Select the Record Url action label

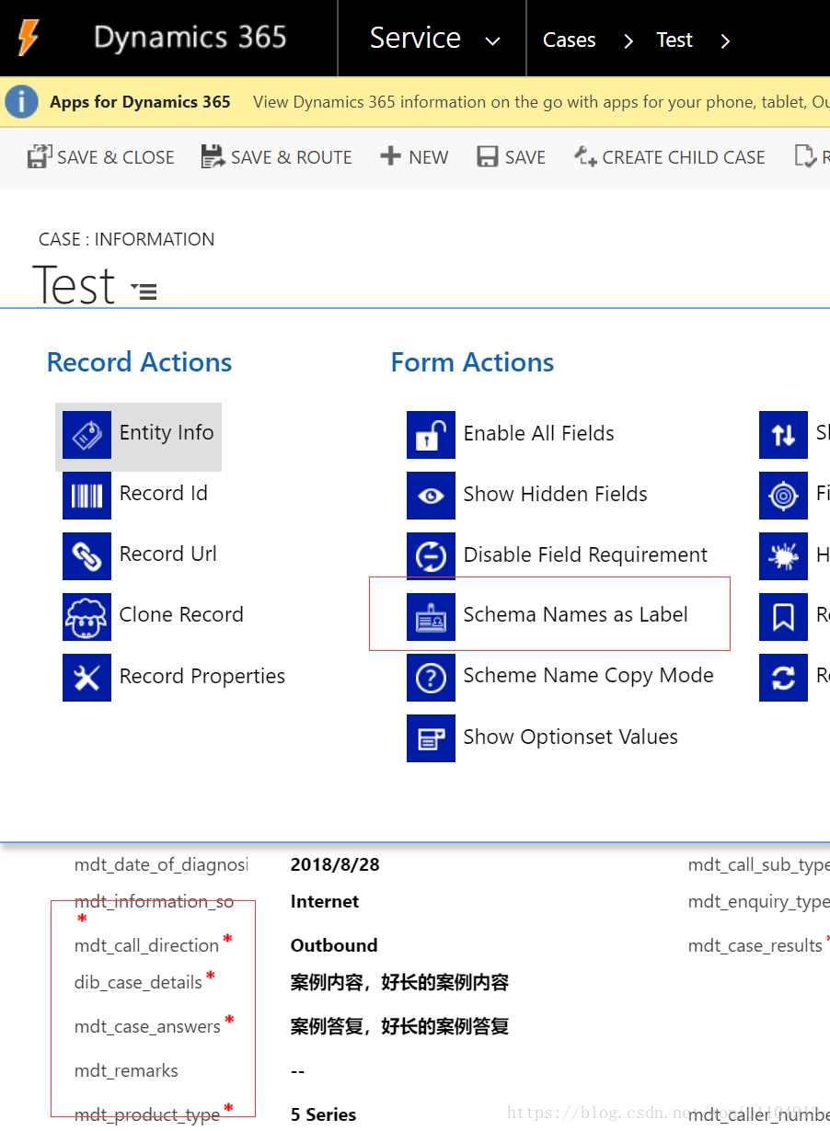tap(168, 554)
